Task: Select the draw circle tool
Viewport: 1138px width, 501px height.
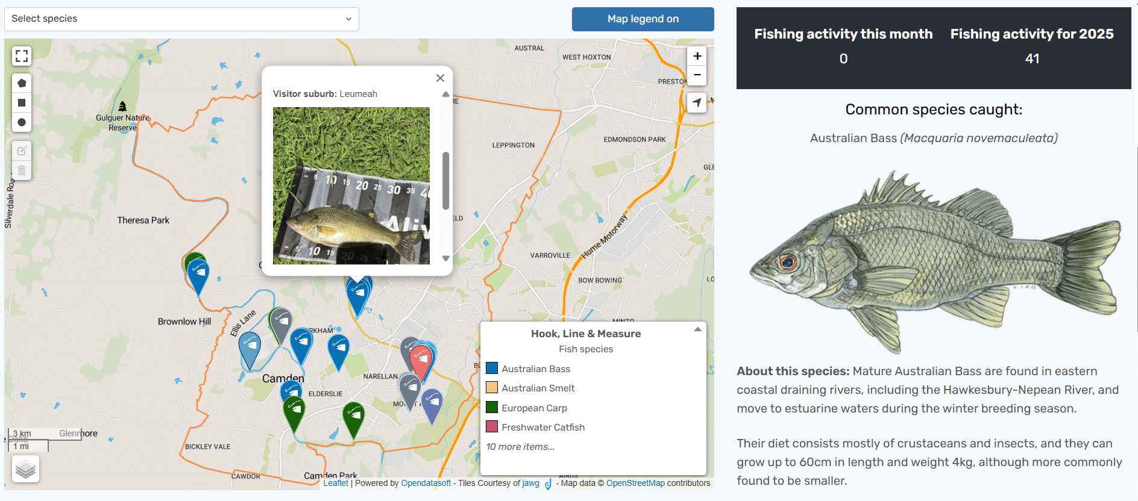Action: pyautogui.click(x=22, y=122)
